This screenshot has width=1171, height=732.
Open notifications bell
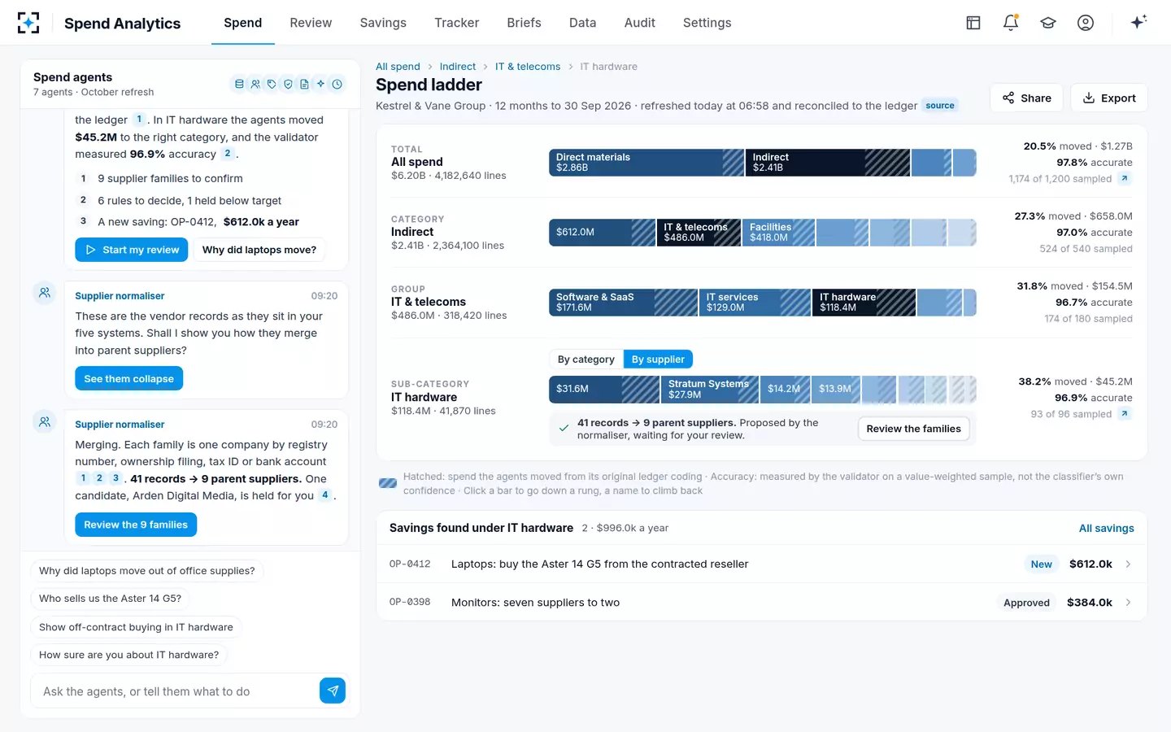(x=1011, y=23)
